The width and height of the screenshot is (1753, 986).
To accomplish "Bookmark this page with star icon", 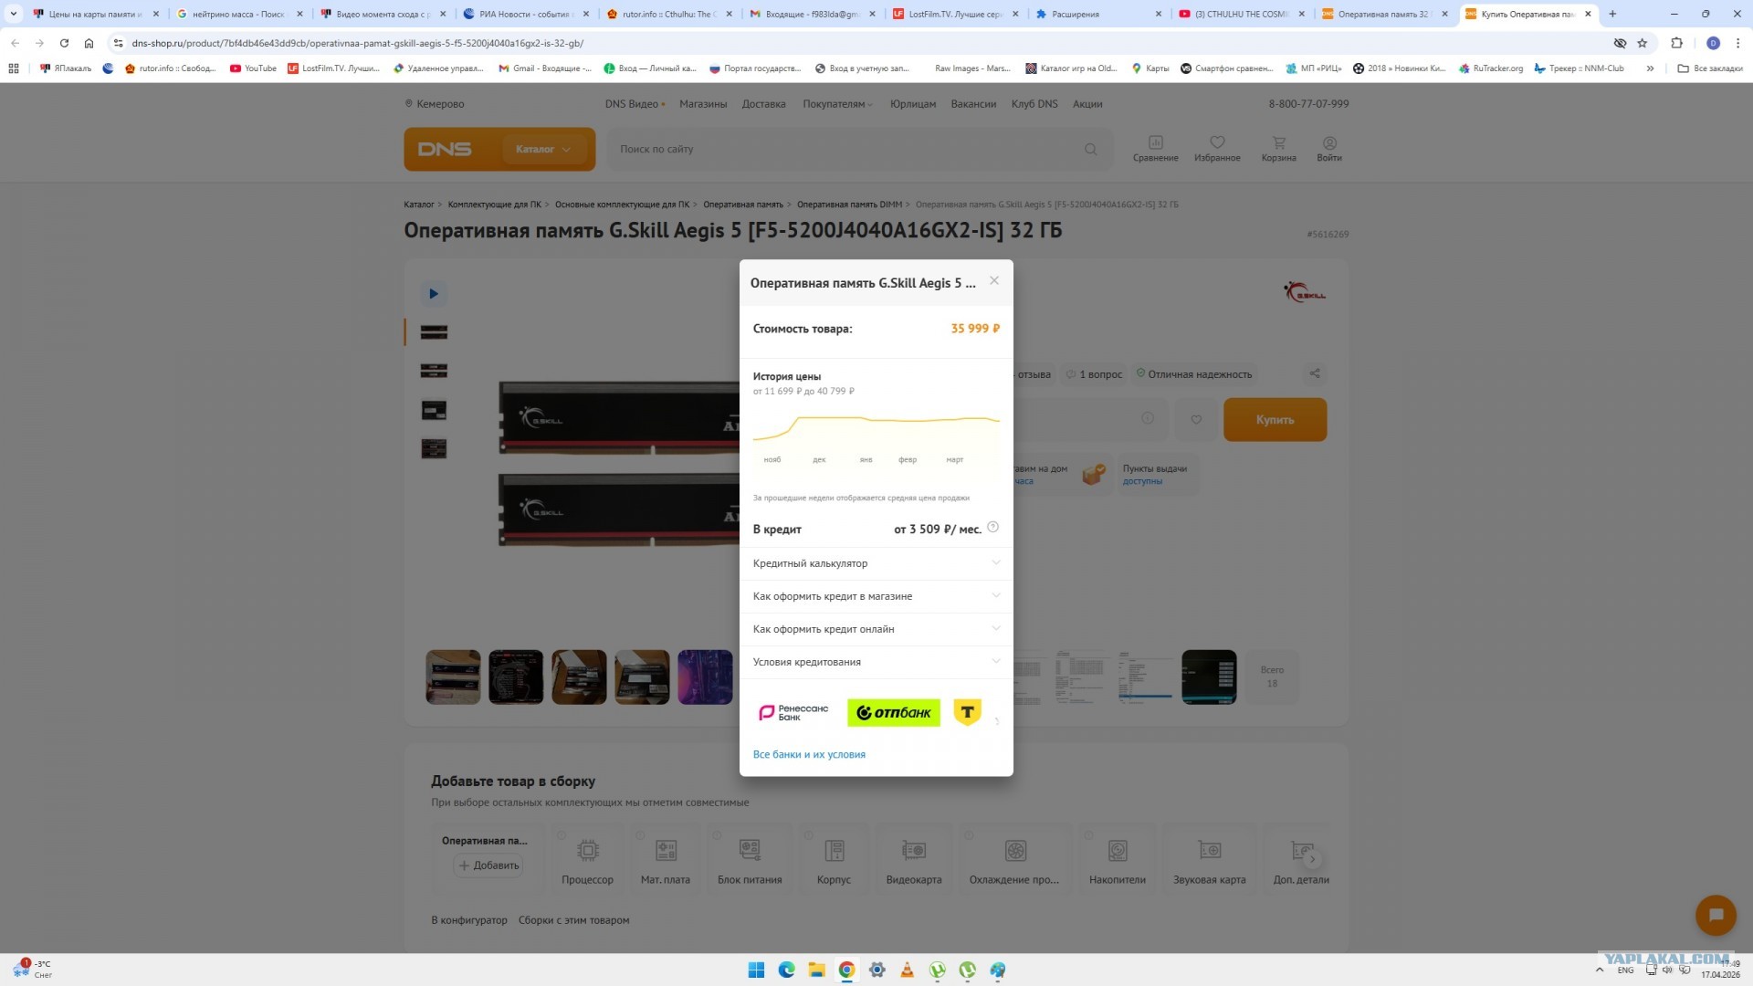I will 1643,43.
